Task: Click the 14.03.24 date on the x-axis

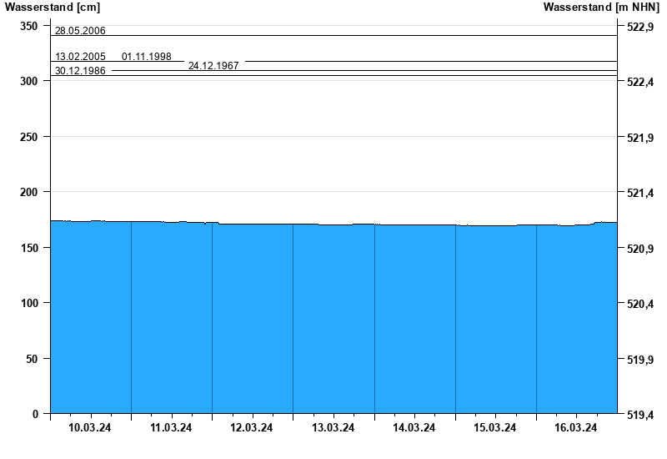Action: tap(414, 428)
